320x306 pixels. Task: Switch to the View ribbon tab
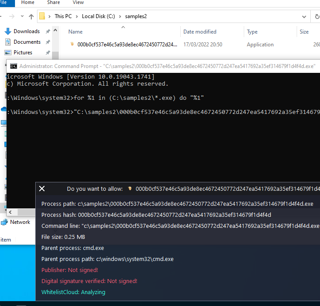point(78,3)
